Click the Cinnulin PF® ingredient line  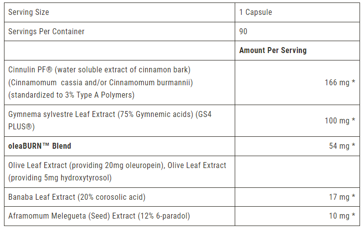pos(99,70)
